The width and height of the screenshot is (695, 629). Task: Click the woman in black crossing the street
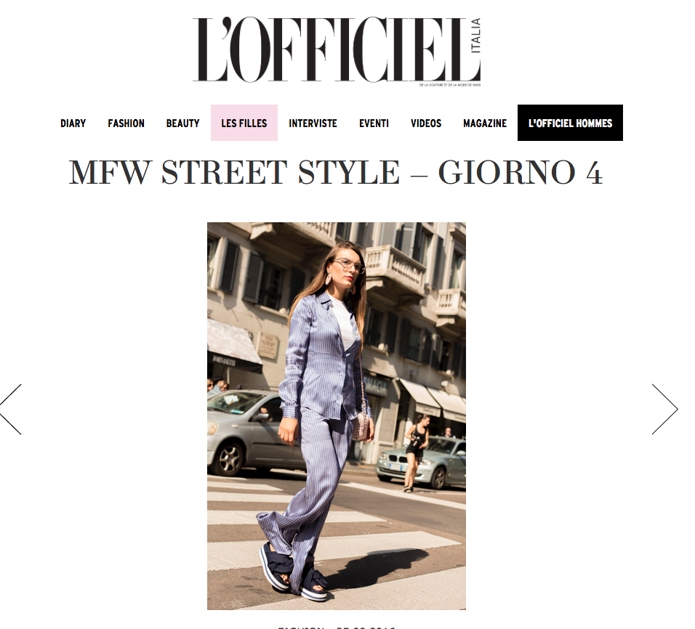(x=415, y=453)
